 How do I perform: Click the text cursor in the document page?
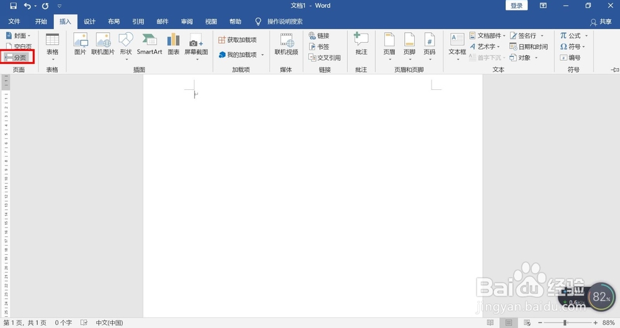[195, 94]
